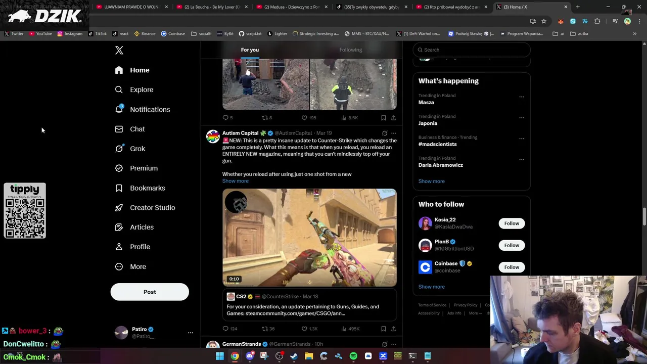Open Spotify from the taskbar

click(353, 356)
